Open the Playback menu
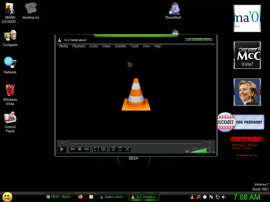This screenshot has width=270, height=202. (79, 46)
